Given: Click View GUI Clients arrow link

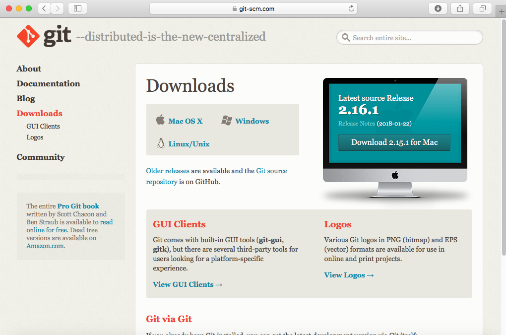Looking at the screenshot, I should coord(188,284).
